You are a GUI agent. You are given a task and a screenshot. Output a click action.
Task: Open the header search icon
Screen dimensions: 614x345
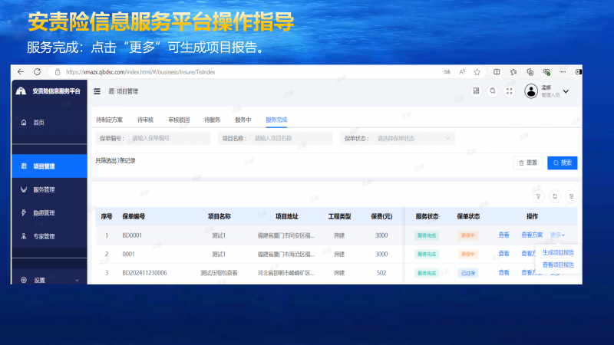(x=493, y=91)
